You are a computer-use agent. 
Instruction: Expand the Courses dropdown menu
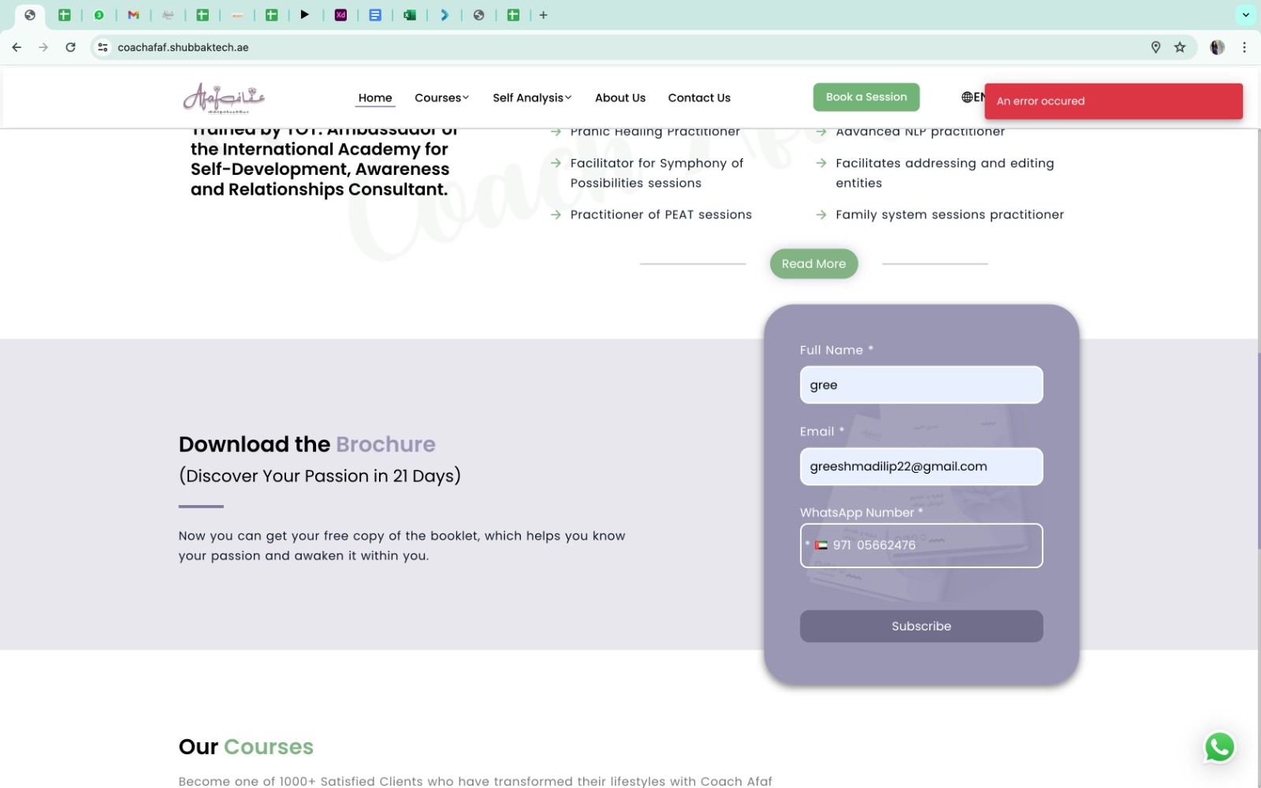point(441,98)
